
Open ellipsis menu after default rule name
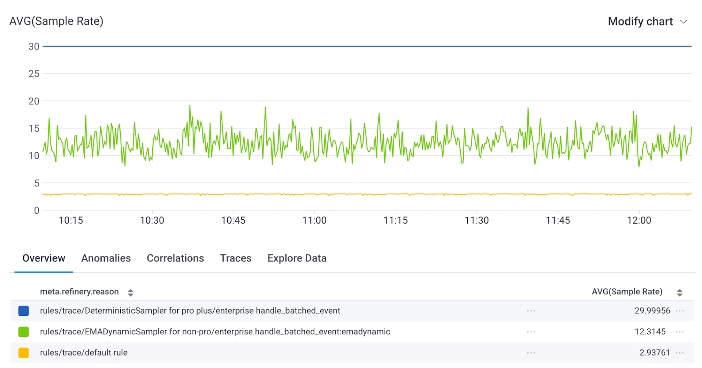point(531,353)
